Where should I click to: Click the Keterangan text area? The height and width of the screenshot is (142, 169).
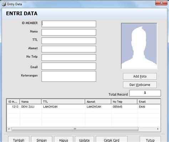point(69,77)
